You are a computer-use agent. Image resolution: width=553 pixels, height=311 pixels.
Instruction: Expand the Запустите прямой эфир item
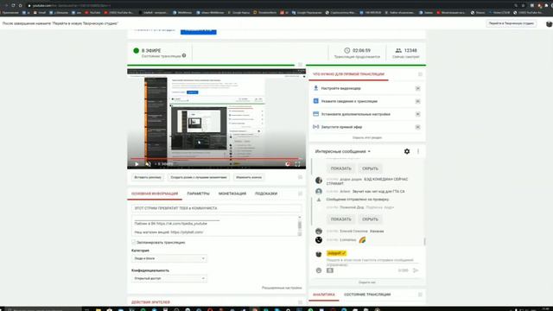(417, 127)
